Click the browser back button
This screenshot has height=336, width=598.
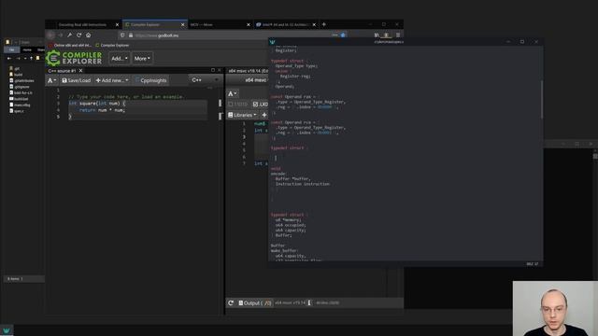[x=50, y=35]
